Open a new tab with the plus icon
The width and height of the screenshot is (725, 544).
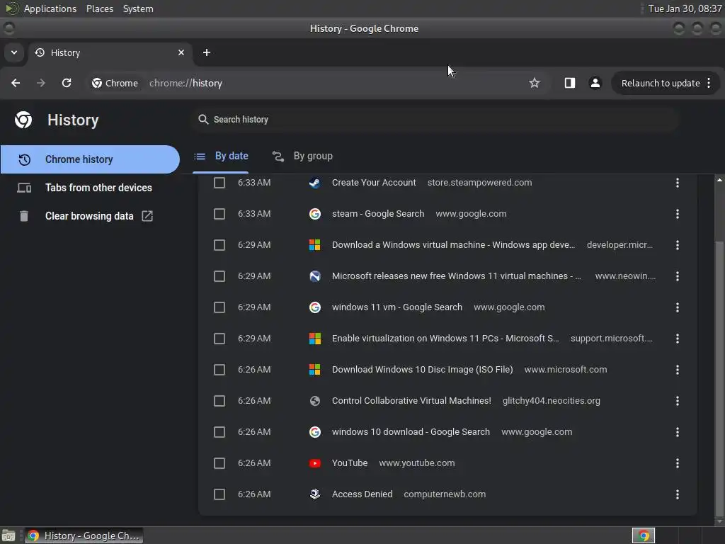(x=207, y=52)
